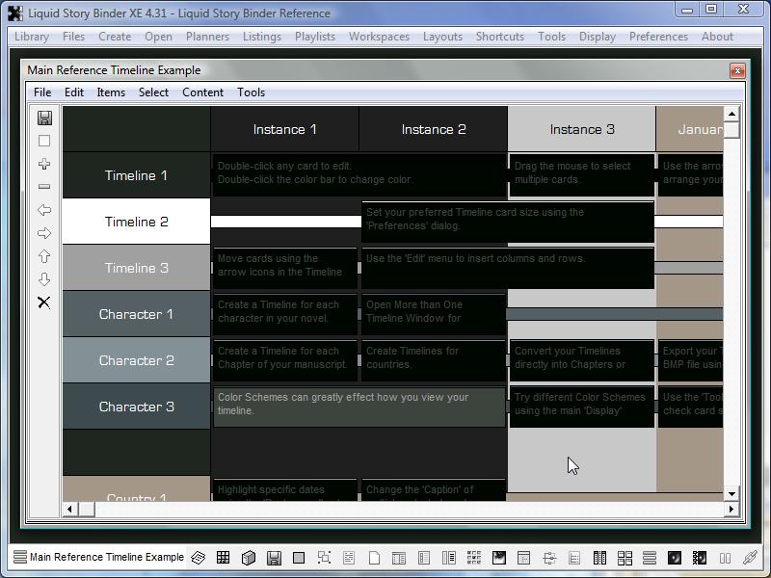Click the horizontal scrollbar's right arrow
This screenshot has width=771, height=578.
pyautogui.click(x=715, y=509)
